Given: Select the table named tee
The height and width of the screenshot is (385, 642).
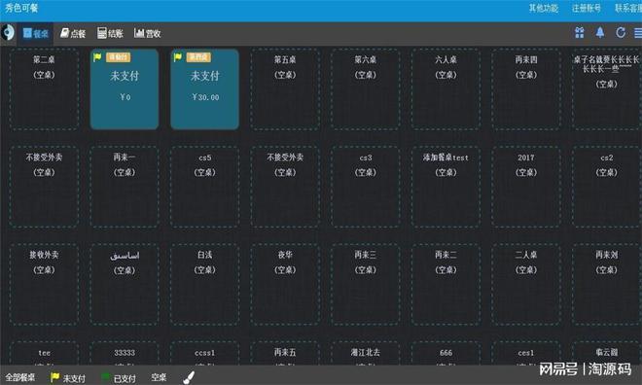Looking at the screenshot, I should [x=44, y=353].
